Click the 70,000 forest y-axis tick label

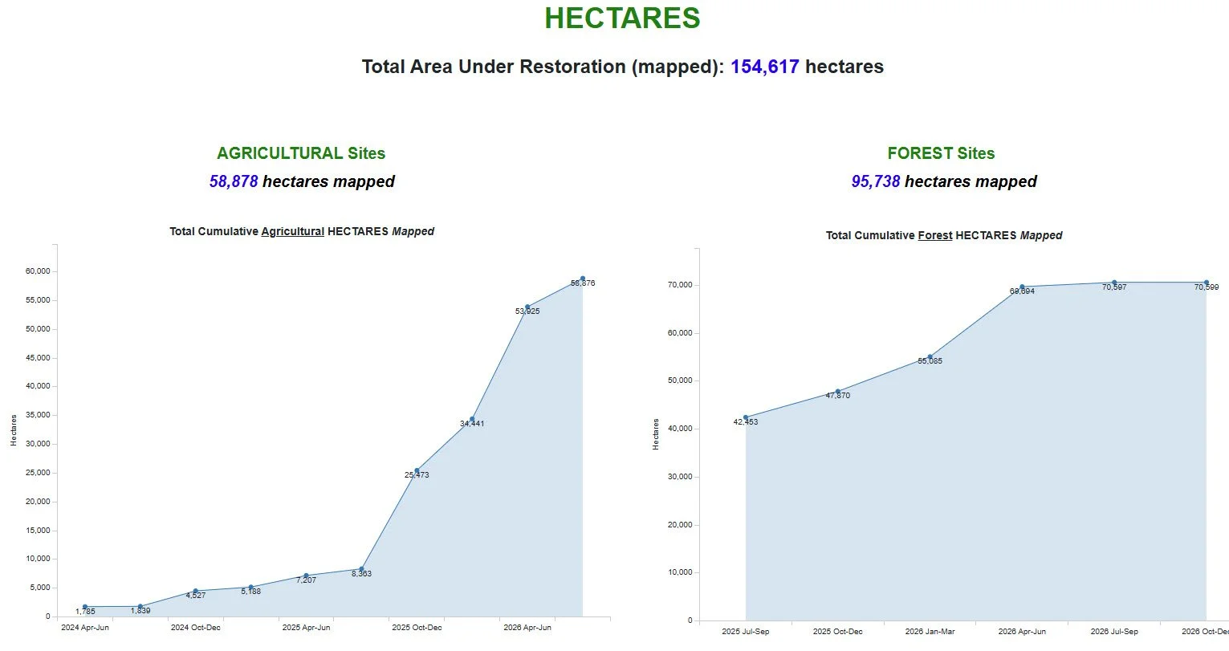pos(680,285)
